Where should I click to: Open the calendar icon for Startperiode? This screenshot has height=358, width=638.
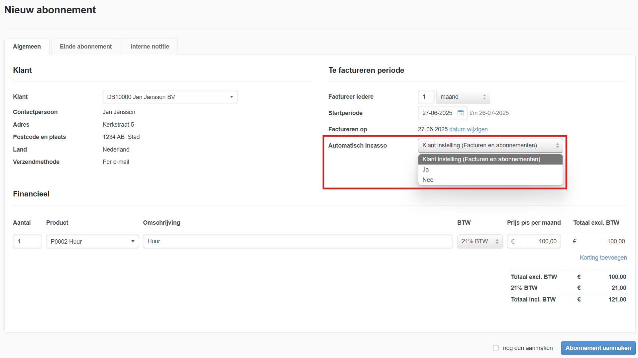[x=461, y=113]
